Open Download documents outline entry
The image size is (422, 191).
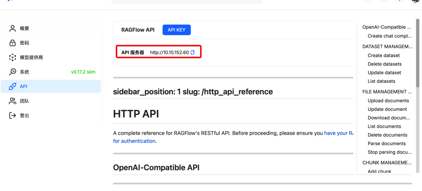[x=389, y=118]
